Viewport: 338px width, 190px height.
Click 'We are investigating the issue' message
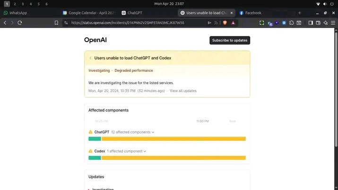(131, 83)
